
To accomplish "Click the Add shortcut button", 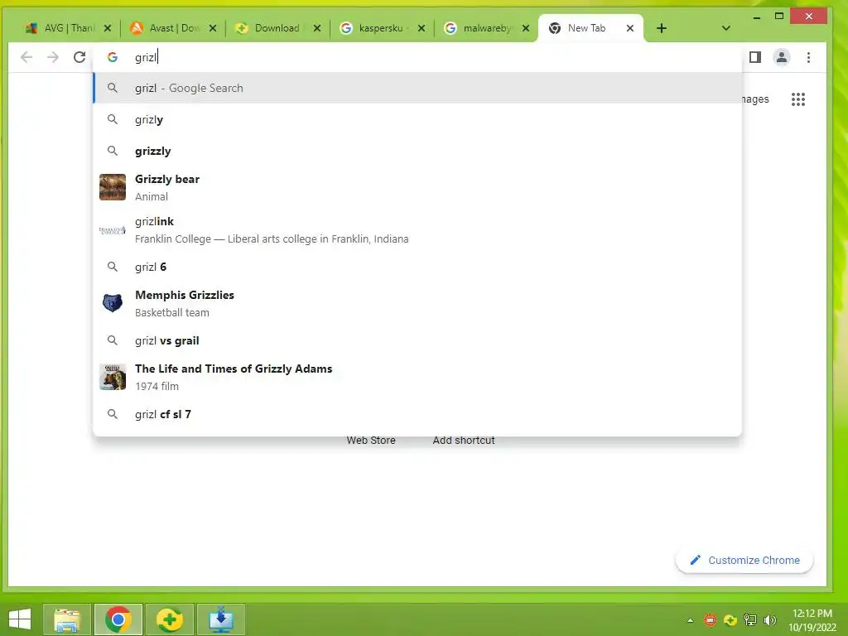I will point(464,441).
